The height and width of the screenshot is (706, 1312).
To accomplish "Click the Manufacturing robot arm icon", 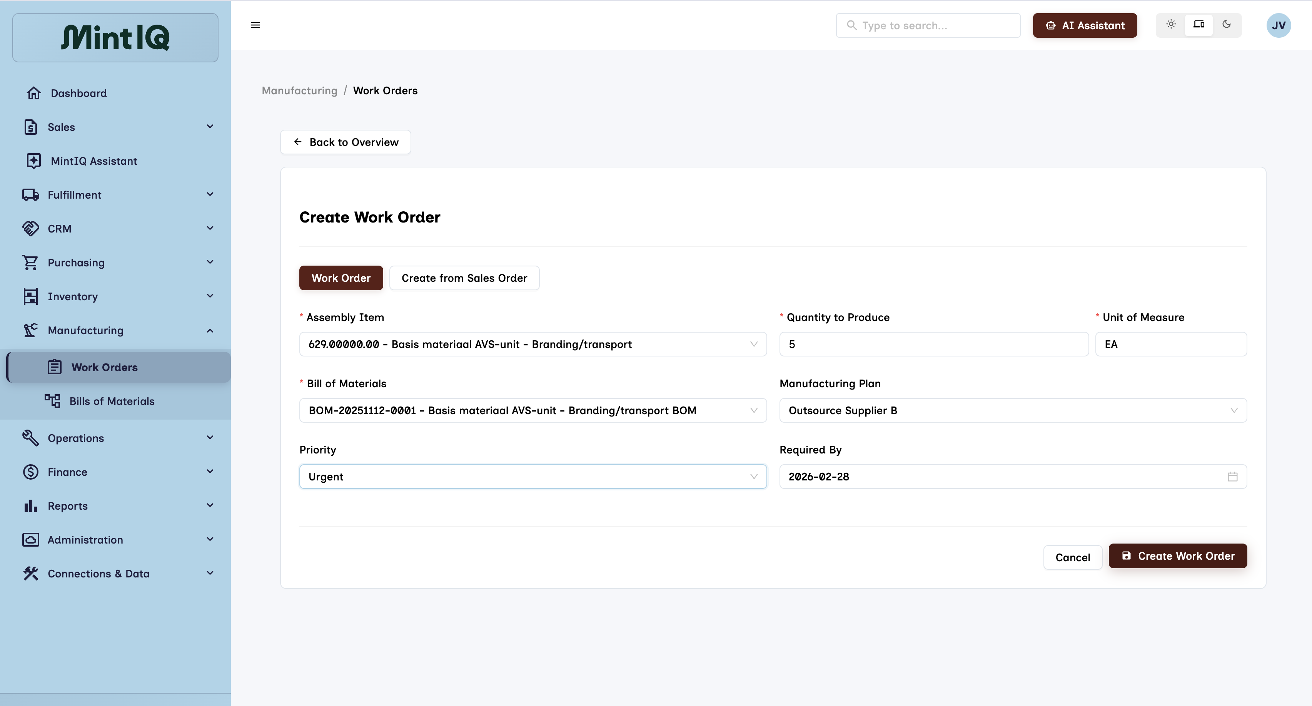I will click(30, 330).
